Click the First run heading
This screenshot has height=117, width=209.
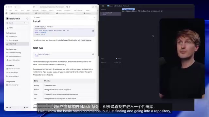(x=38, y=48)
